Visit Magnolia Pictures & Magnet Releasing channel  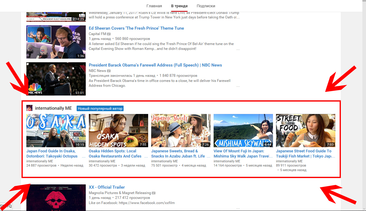click(x=120, y=193)
